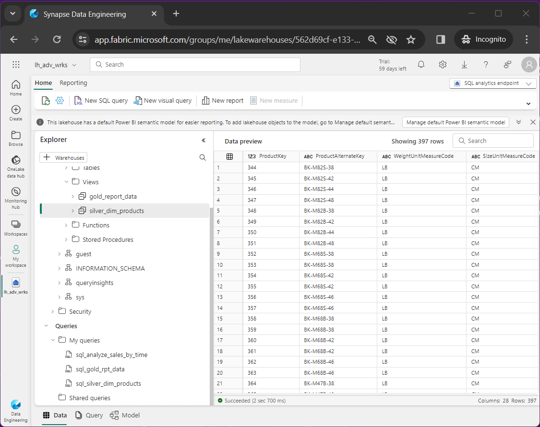Switch to Model view at bottom

click(125, 415)
